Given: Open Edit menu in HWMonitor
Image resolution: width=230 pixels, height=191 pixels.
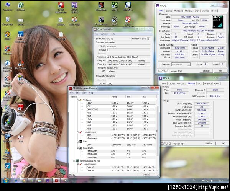Looking at the screenshot, I should point(77,93).
